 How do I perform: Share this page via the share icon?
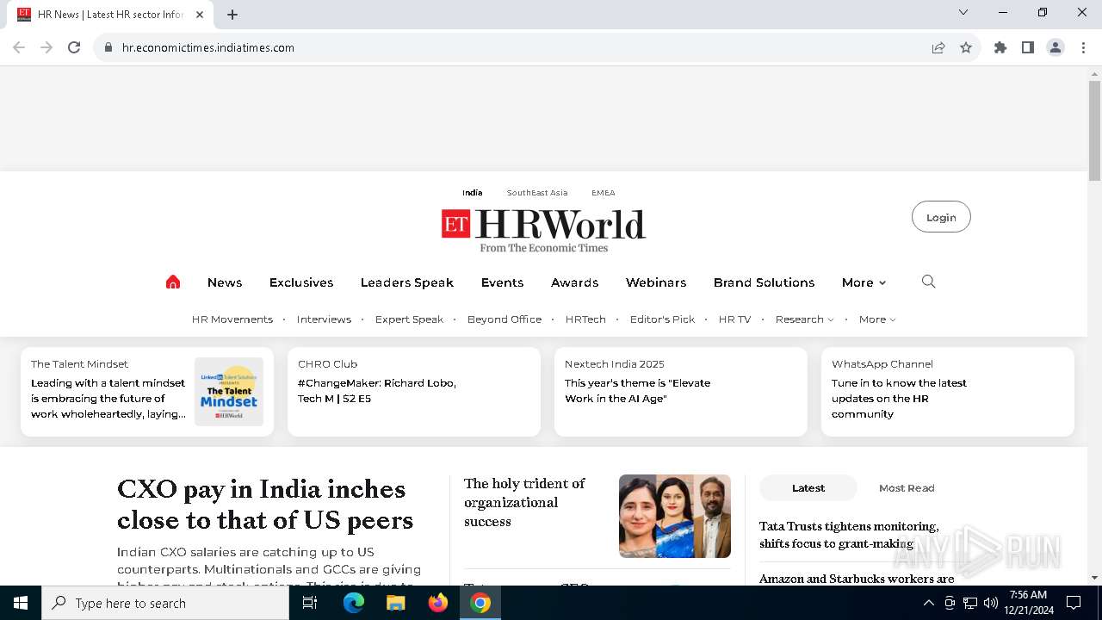[x=938, y=47]
